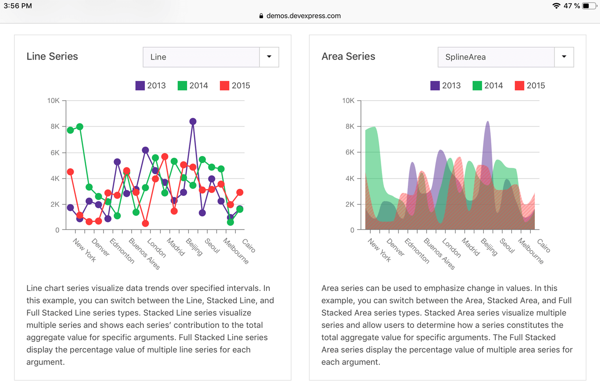
Task: Toggle the 2014 series visibility in the line chart
Action: 192,85
